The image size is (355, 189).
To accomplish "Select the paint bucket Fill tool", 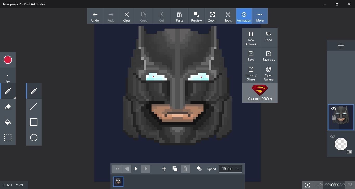I will pyautogui.click(x=8, y=122).
